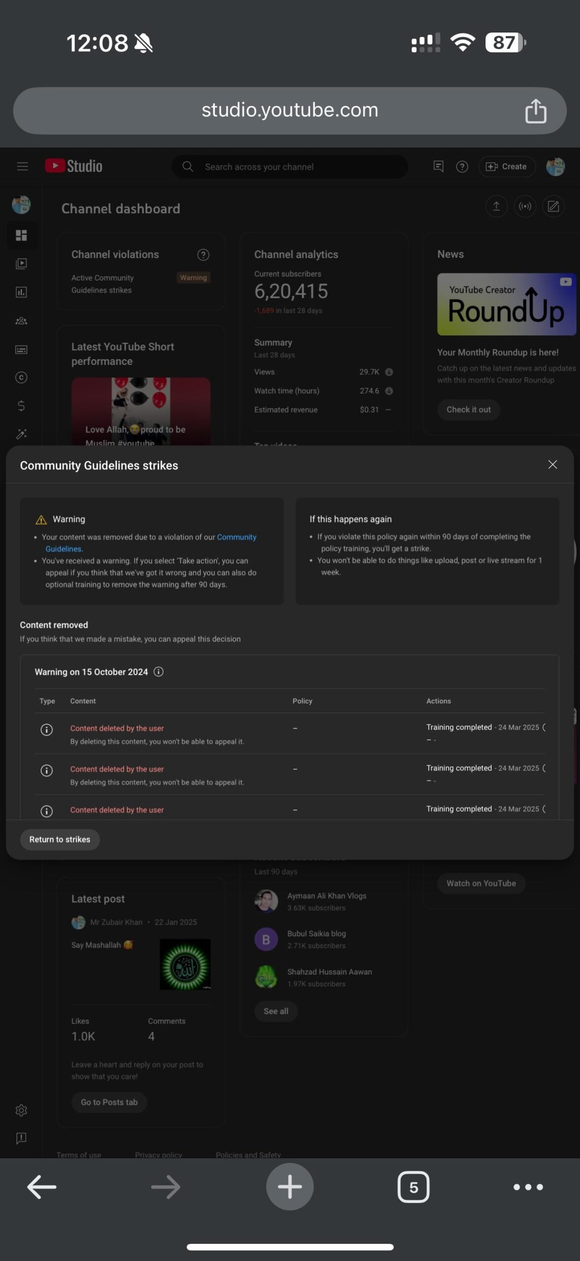Open the Content videos sidebar icon
The image size is (580, 1261).
21,264
